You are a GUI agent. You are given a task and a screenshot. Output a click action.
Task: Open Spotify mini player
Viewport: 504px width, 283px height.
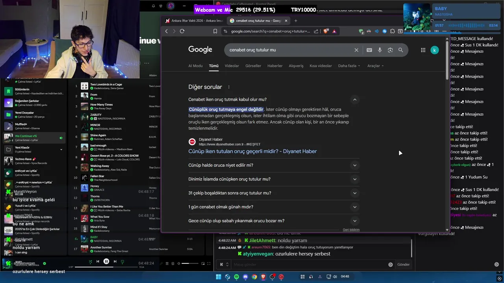tap(203, 263)
